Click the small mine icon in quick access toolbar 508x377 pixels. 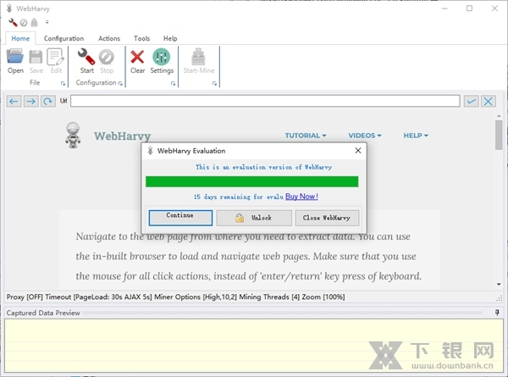click(x=34, y=22)
